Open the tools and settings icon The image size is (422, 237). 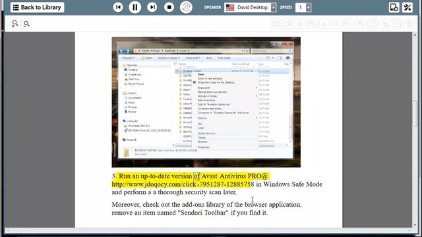(407, 7)
